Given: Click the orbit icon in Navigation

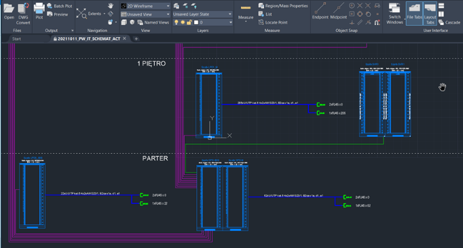Looking at the screenshot, I should pyautogui.click(x=111, y=22).
